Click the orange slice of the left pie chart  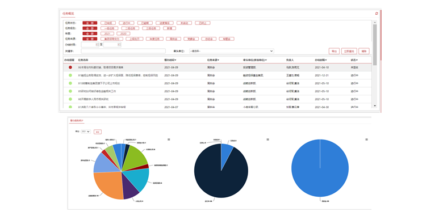point(108,184)
